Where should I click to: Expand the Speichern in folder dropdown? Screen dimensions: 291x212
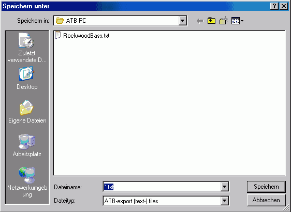182,21
